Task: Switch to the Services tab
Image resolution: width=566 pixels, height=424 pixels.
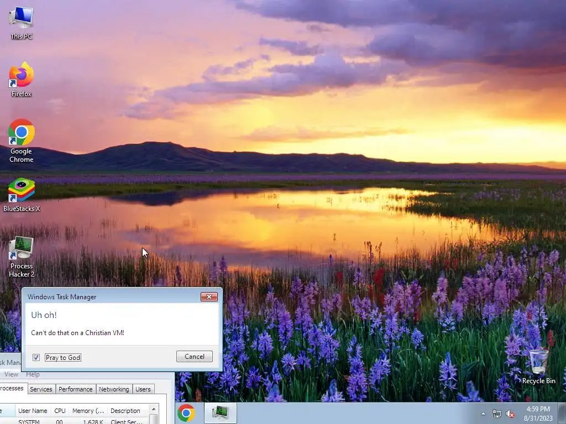Action: [x=41, y=389]
